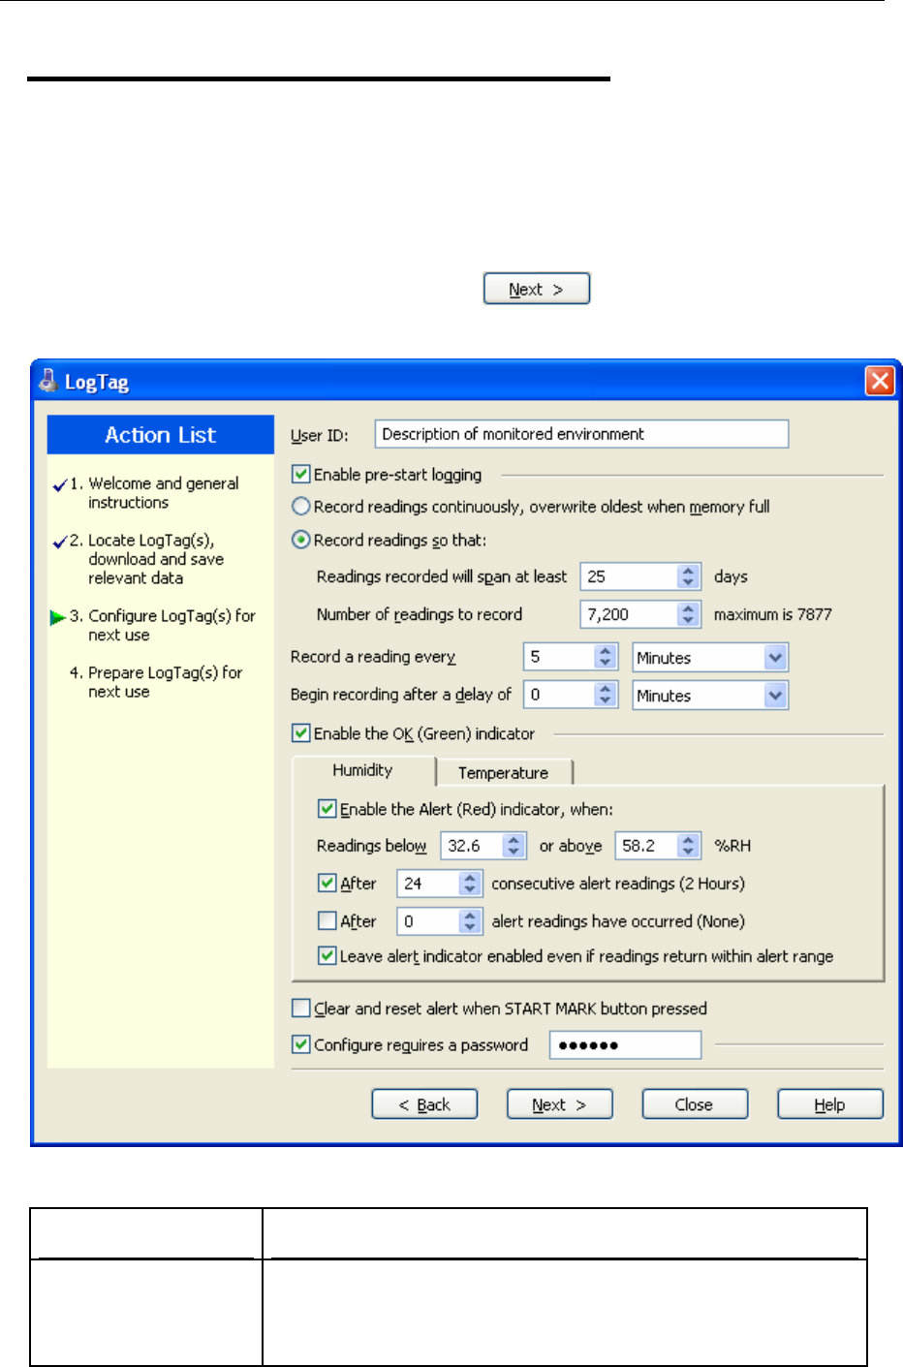Toggle Enable the OK (Green) indicator
903x1367 pixels.
tap(301, 732)
